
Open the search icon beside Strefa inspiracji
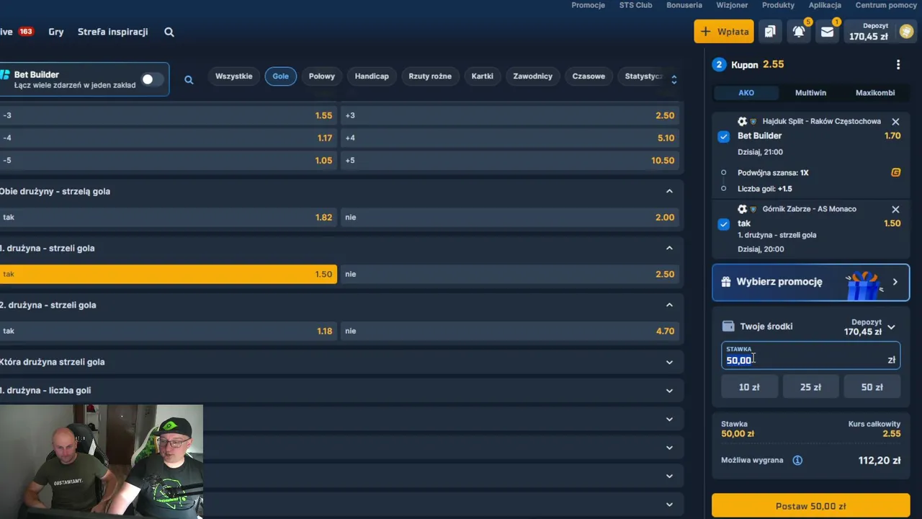(x=169, y=32)
